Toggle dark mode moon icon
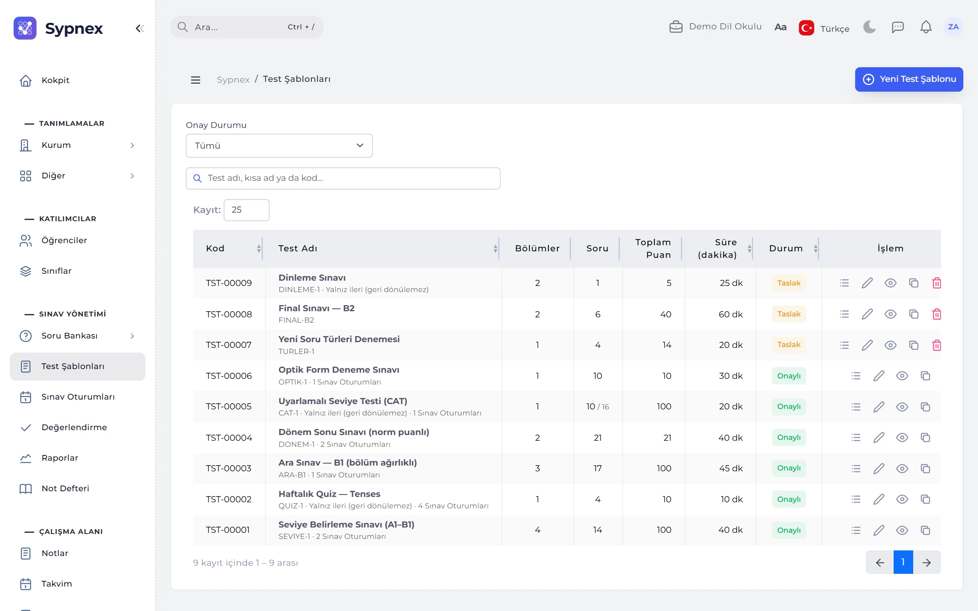This screenshot has width=978, height=611. click(x=869, y=27)
